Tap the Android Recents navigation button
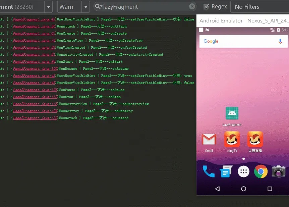This screenshot has height=207, width=289. tap(270, 189)
